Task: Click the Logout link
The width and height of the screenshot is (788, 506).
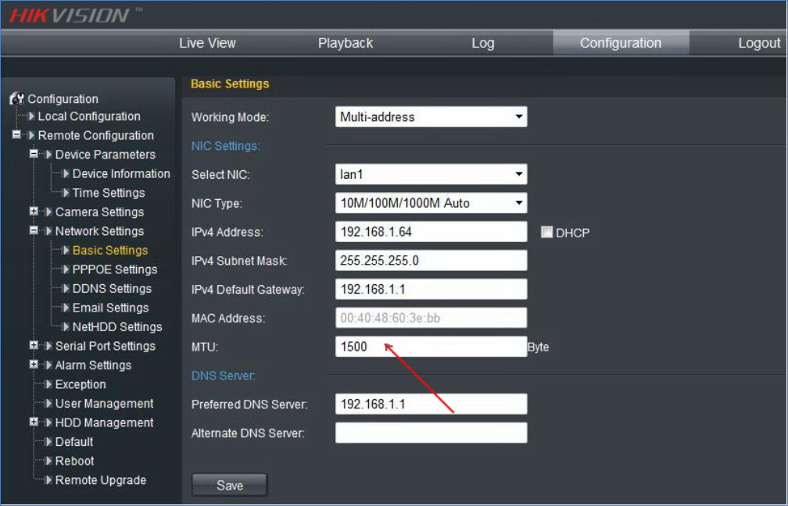Action: [758, 44]
